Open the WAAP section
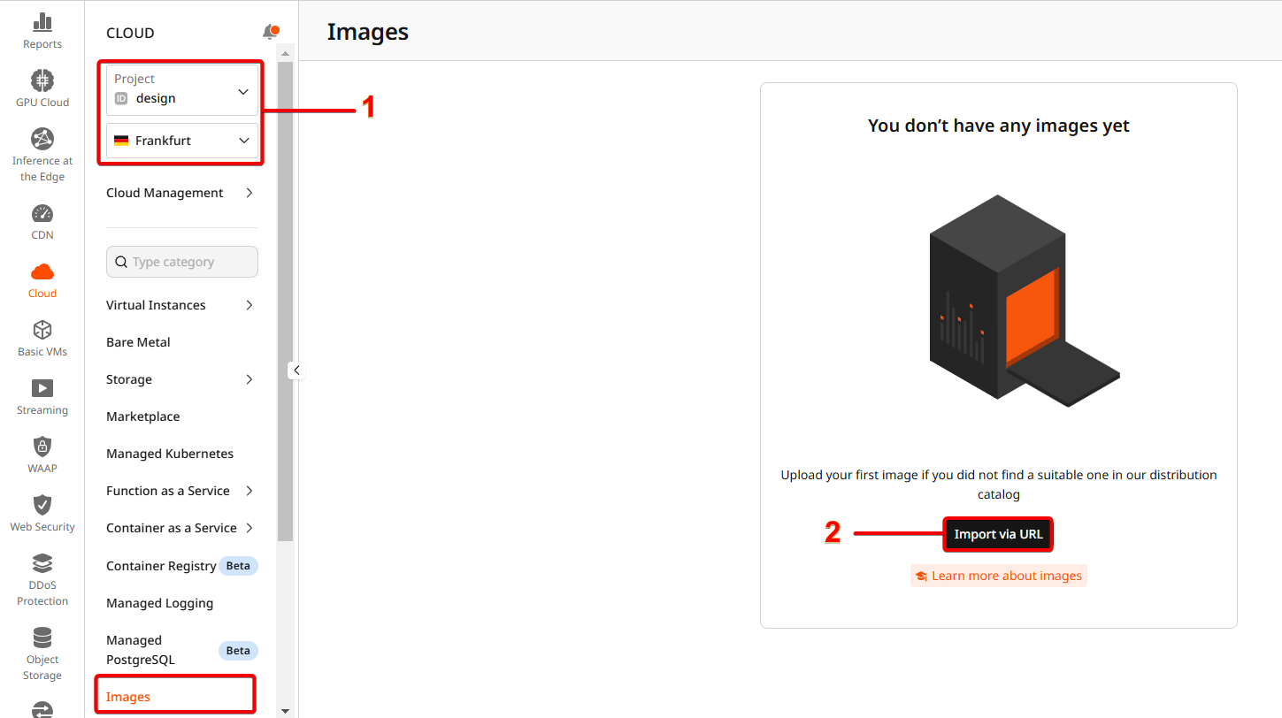 tap(42, 454)
